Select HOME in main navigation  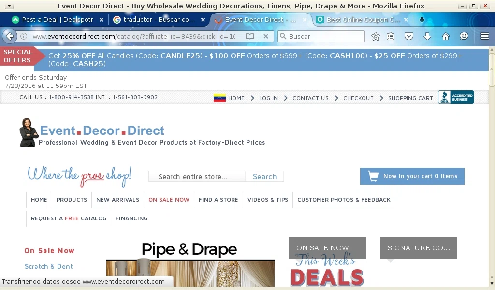[39, 200]
